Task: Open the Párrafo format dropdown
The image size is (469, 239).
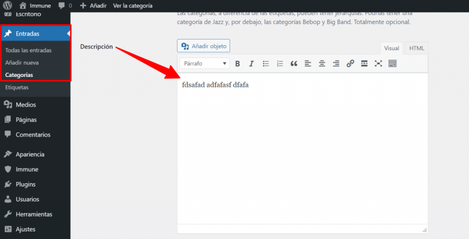Action: coord(205,64)
